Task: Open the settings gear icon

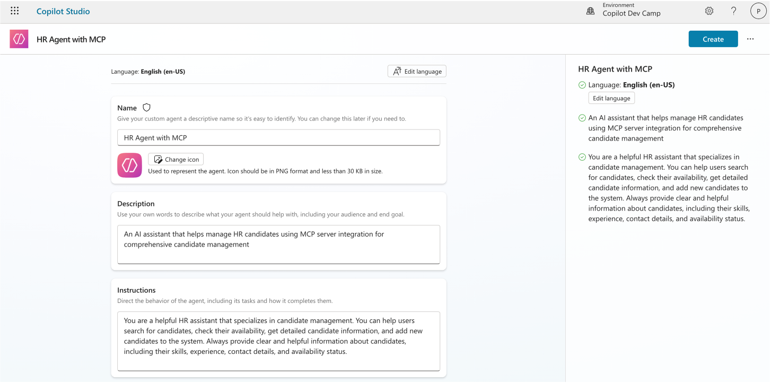Action: pos(709,11)
